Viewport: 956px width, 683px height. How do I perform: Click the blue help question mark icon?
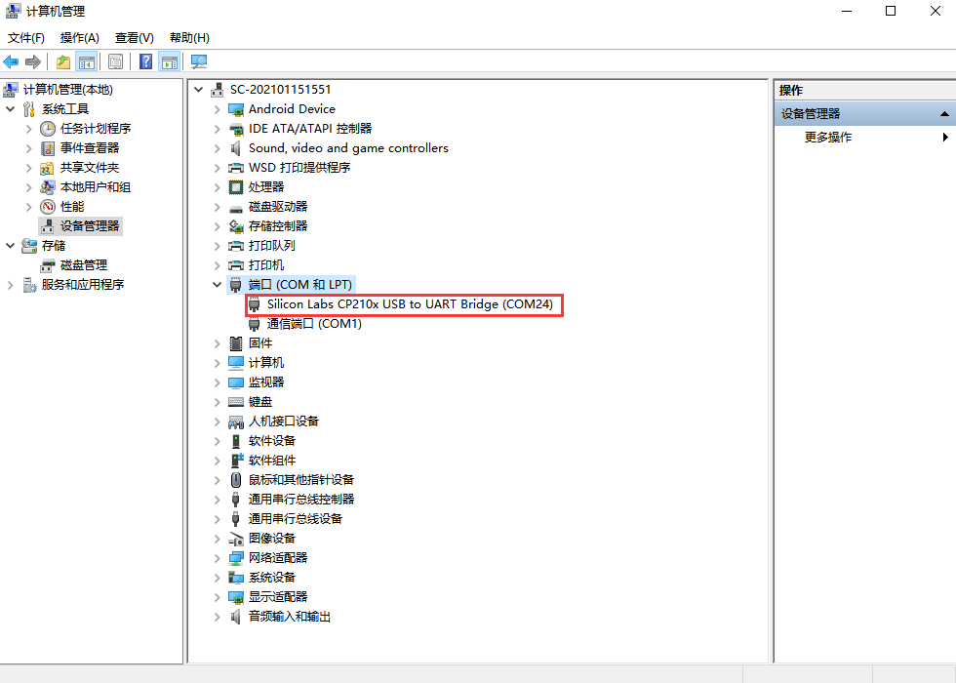(145, 62)
